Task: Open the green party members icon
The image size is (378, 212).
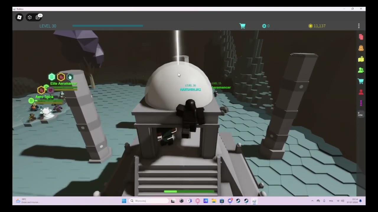Action: click(361, 70)
